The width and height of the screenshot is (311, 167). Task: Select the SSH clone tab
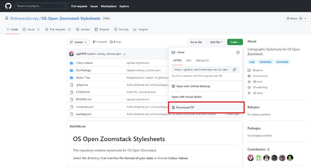coord(189,61)
